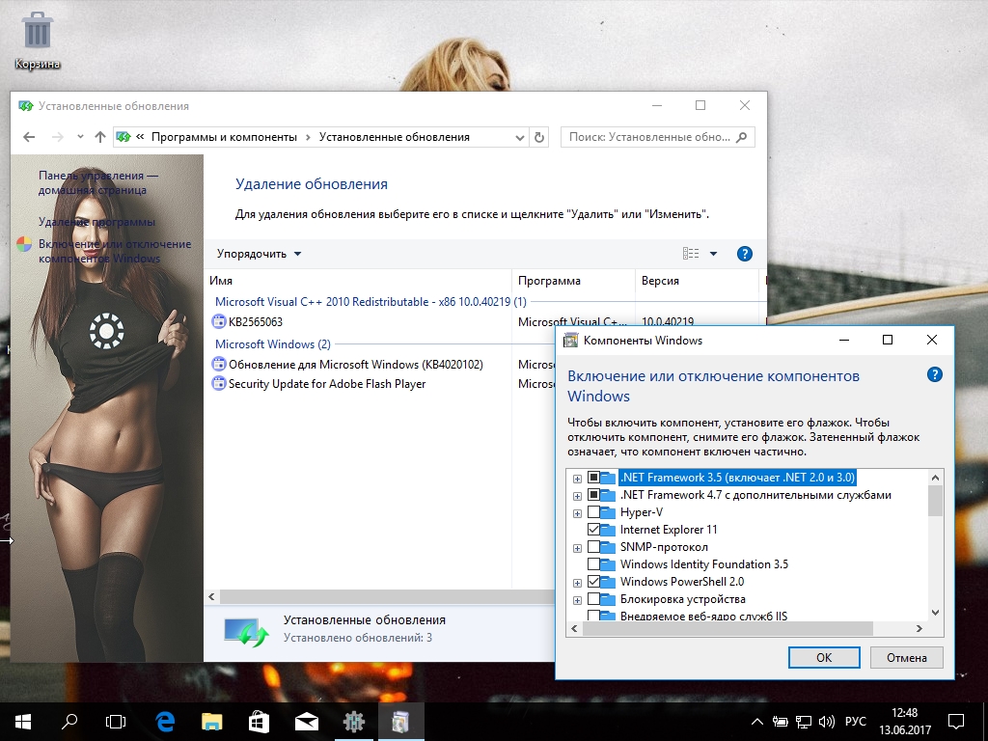Click the Hyper-V folder icon
Screen dimensions: 988x741
(x=608, y=512)
